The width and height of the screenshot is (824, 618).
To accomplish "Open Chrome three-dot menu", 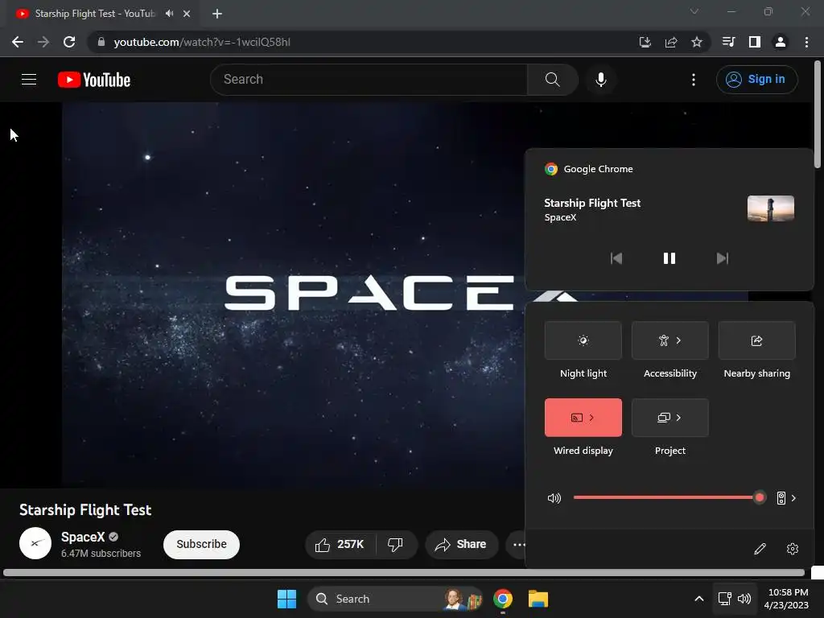I will [x=806, y=42].
